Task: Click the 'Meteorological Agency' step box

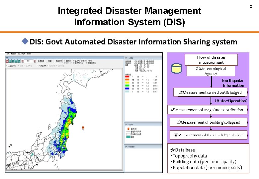Action: click(211, 71)
